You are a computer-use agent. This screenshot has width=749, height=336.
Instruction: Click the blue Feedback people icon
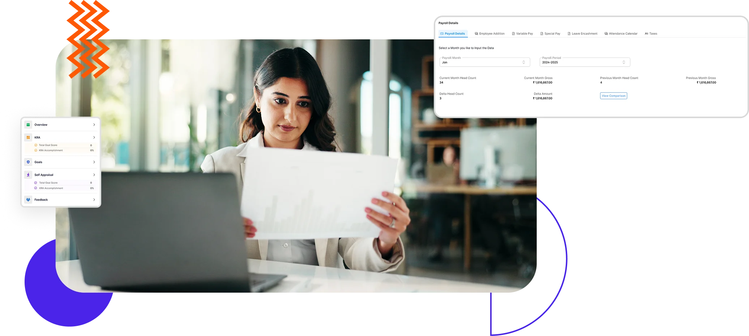point(28,200)
